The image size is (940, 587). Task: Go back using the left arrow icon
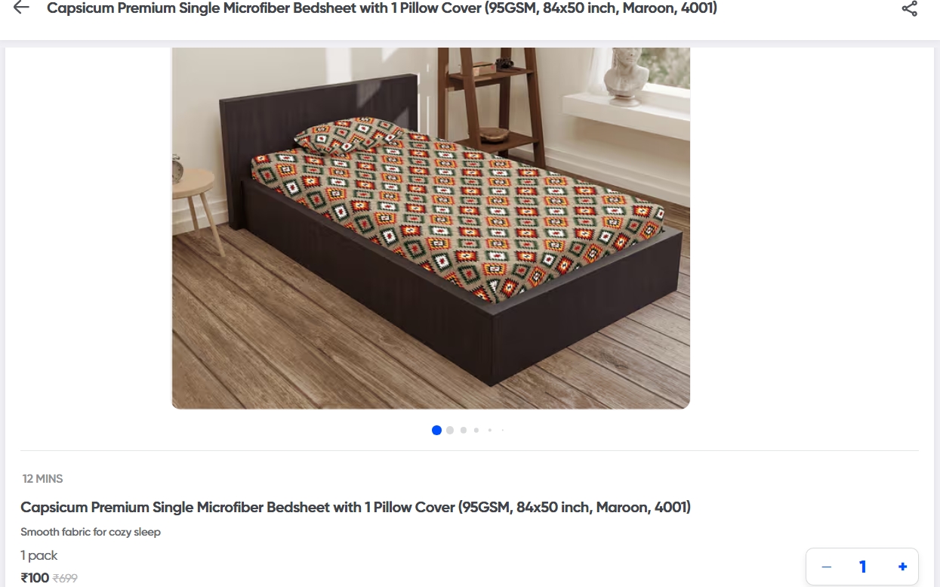click(21, 8)
